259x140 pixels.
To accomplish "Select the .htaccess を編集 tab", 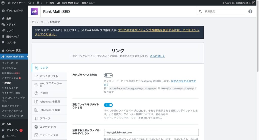I will [49, 110].
